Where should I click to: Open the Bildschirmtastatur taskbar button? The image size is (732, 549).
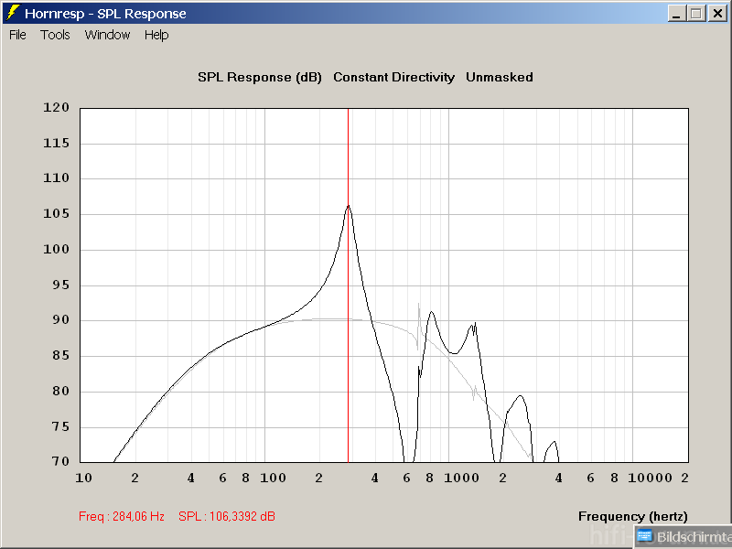click(x=684, y=536)
